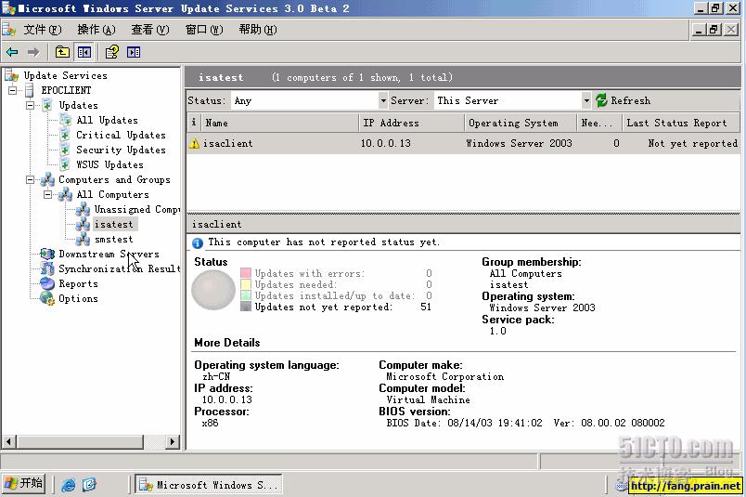Viewport: 746px width, 497px height.
Task: Sort by the IP Address column header
Action: 412,123
